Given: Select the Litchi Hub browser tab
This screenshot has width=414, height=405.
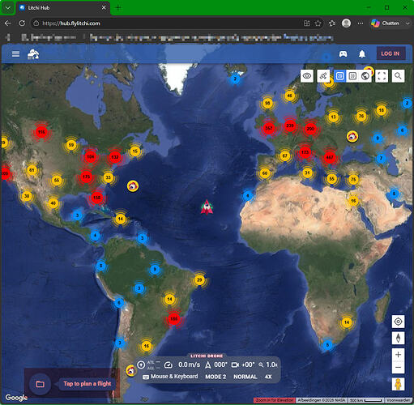Looking at the screenshot, I should (x=63, y=8).
